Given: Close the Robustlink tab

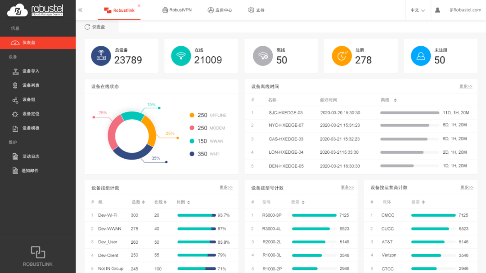Looking at the screenshot, I should tap(139, 5).
